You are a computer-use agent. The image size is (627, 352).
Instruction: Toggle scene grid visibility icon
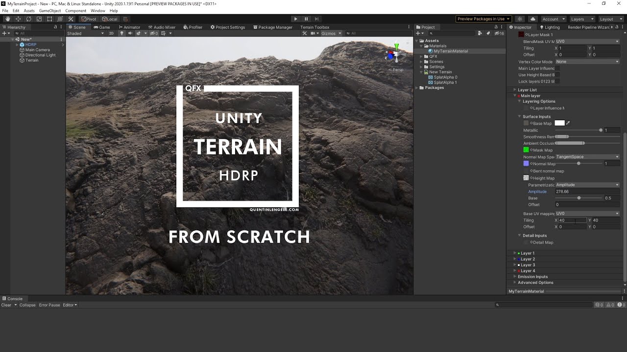click(x=163, y=33)
